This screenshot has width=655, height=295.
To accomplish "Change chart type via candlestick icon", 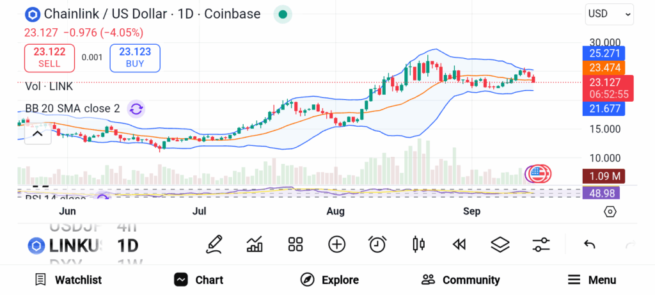I will [x=419, y=244].
